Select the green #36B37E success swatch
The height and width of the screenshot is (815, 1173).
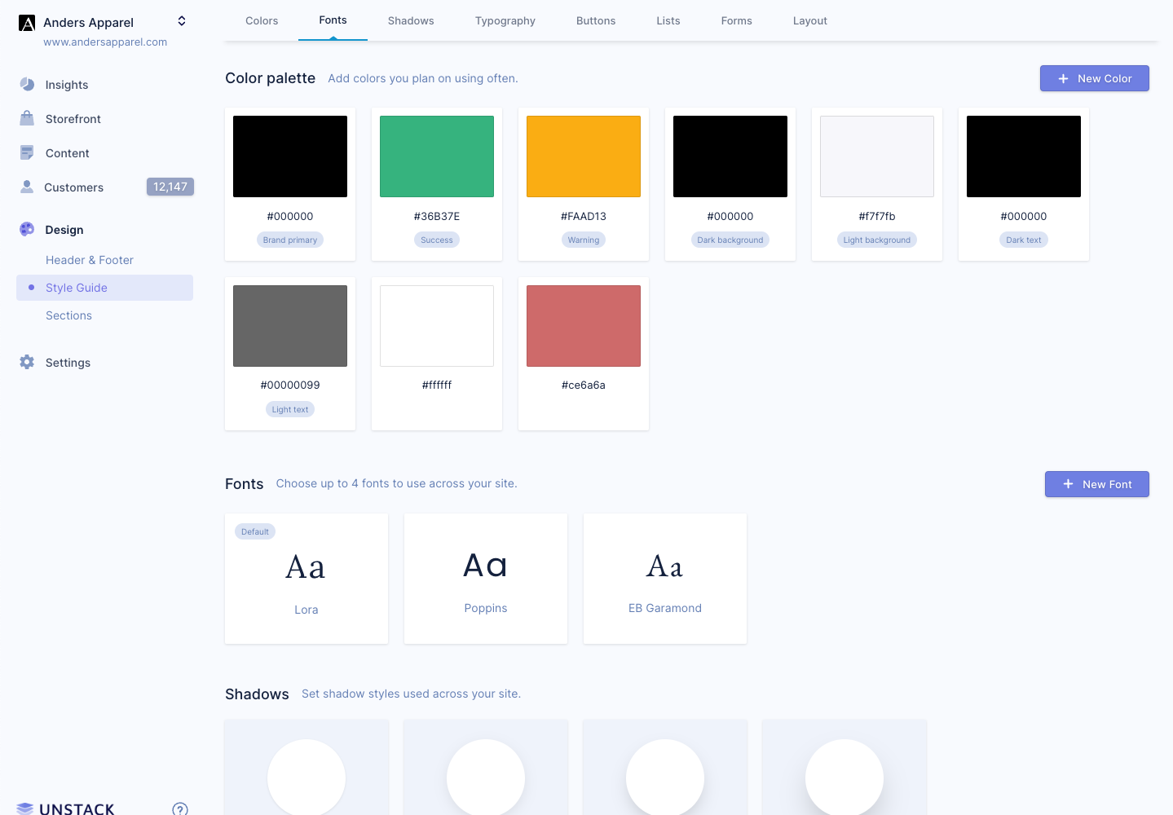[x=436, y=156]
